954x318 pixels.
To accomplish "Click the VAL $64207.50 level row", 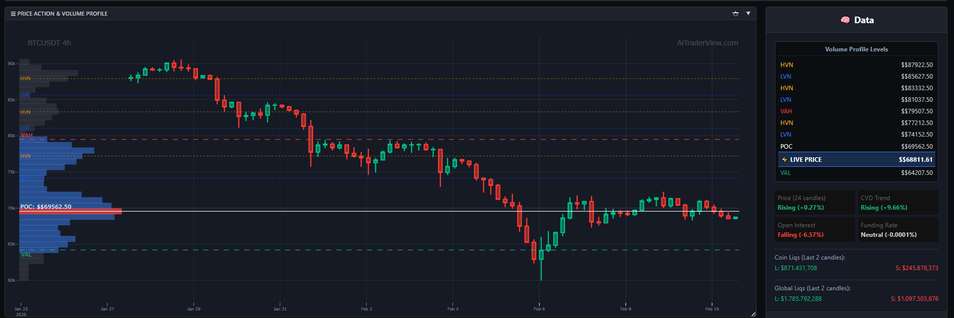I will pos(856,173).
